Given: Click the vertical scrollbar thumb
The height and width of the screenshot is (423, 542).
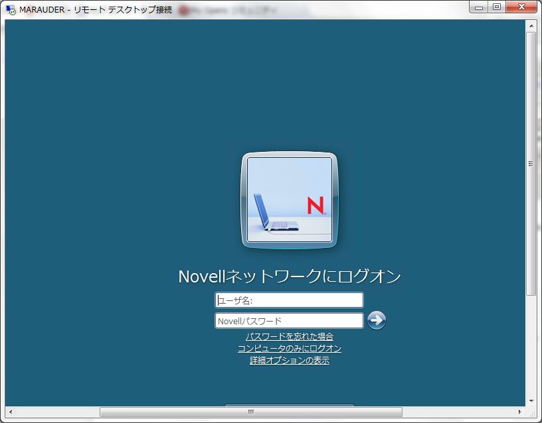Looking at the screenshot, I should (531, 164).
